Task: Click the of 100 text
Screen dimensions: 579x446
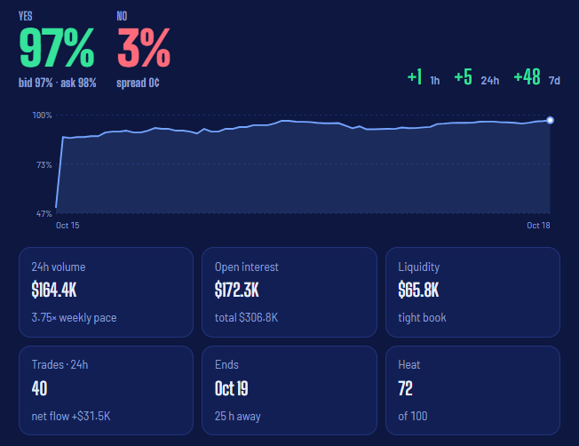Action: [x=412, y=416]
